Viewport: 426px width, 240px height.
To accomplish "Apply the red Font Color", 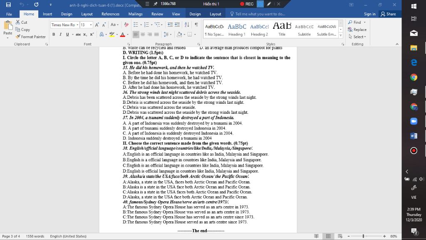I will [122, 35].
